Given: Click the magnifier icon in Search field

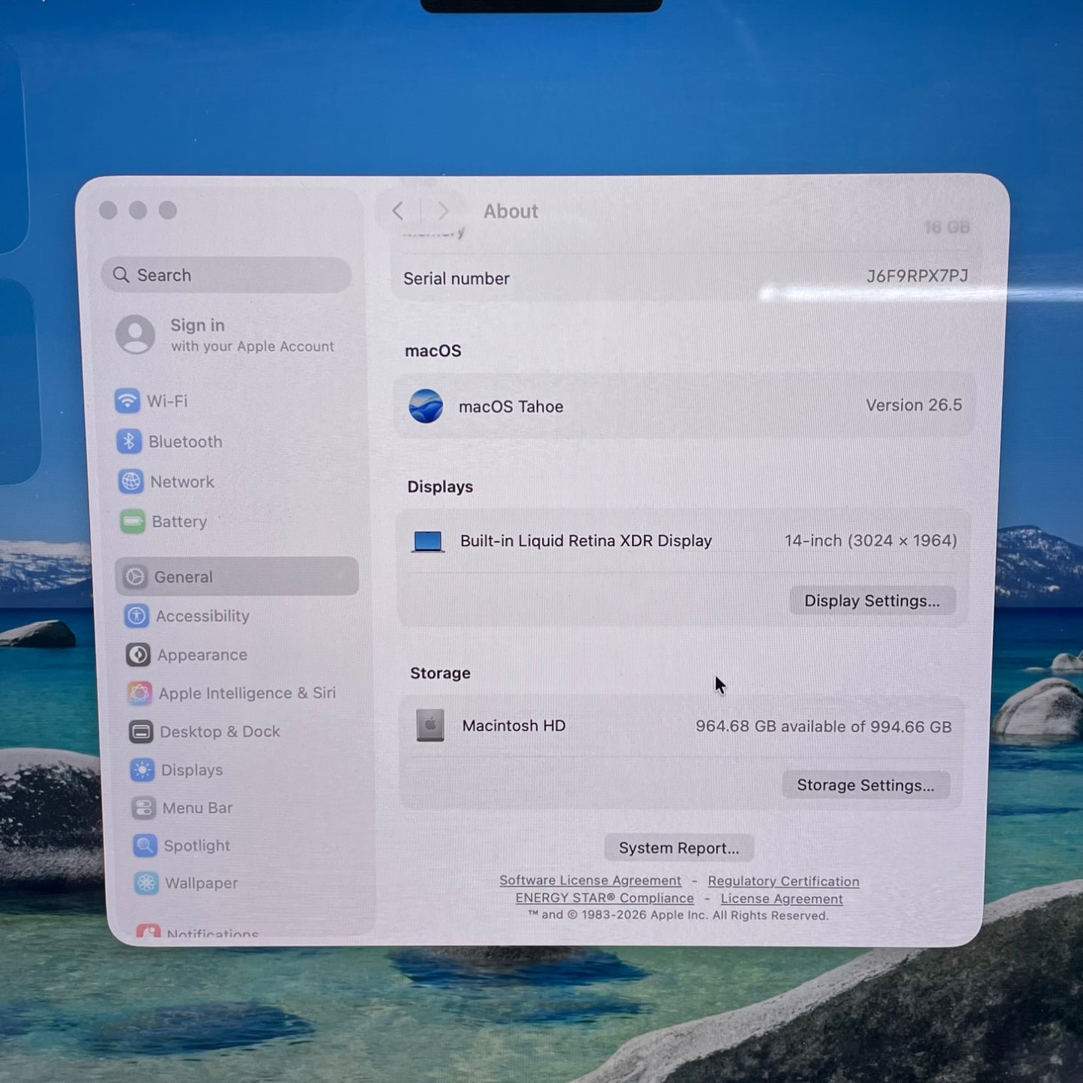Looking at the screenshot, I should (x=121, y=275).
